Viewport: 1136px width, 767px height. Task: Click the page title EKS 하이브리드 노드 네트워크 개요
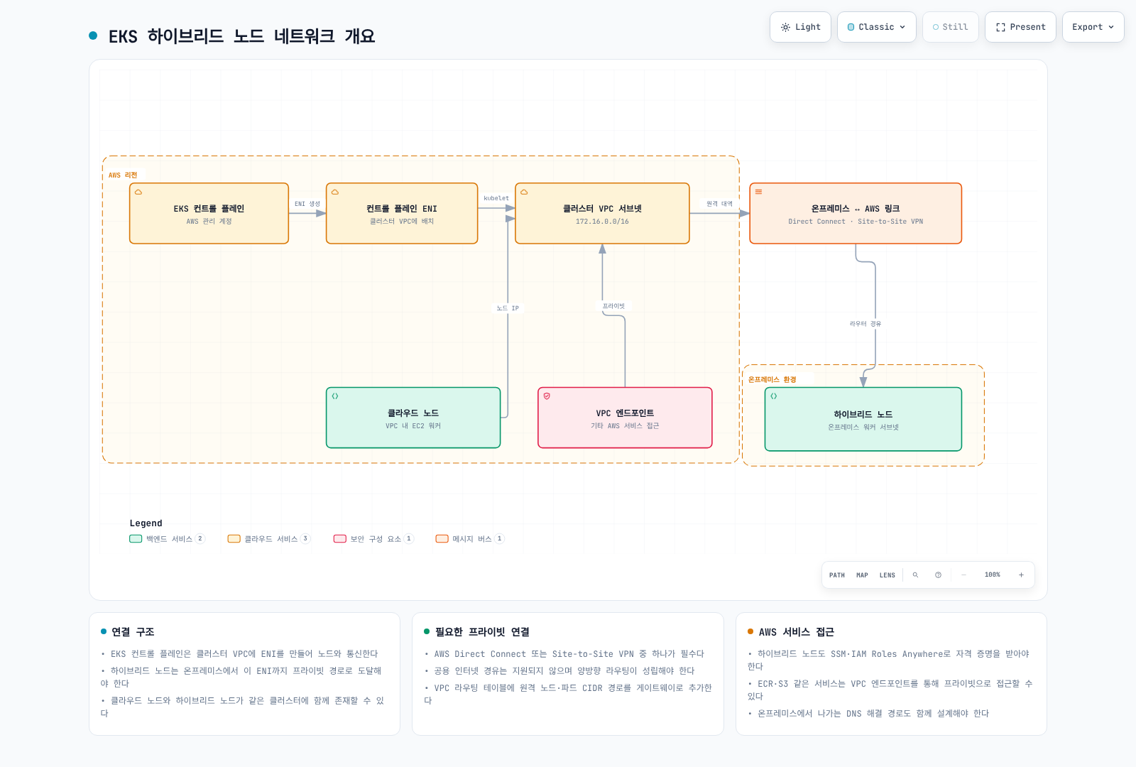[241, 36]
